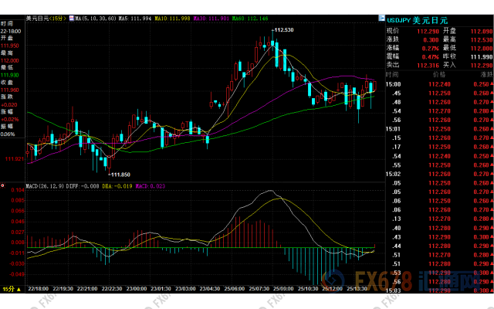
Task: Click the 25/06:00 time axis label
Action: click(235, 289)
